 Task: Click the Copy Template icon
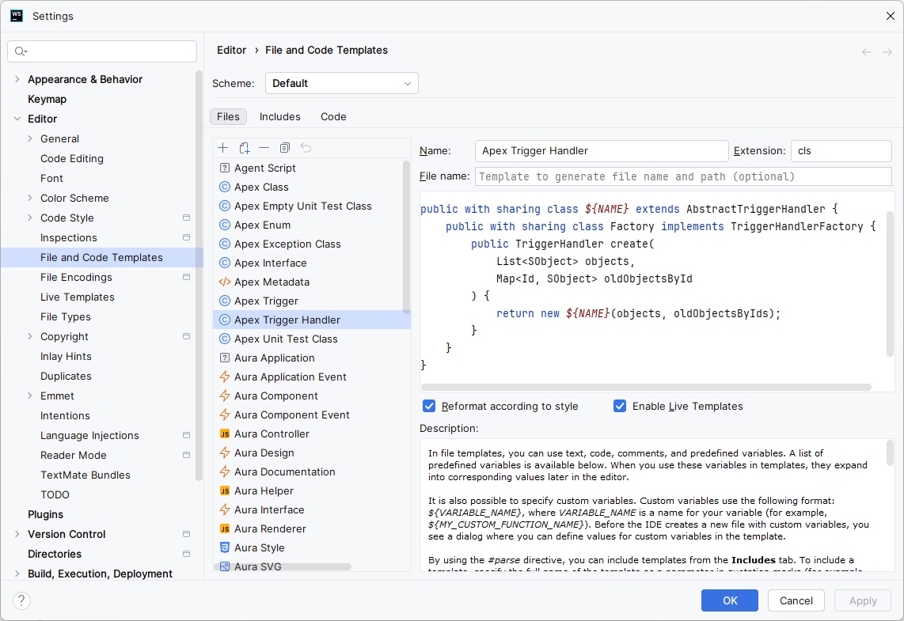point(285,148)
